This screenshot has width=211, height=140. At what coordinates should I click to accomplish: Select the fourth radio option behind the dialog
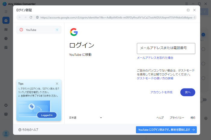point(203,78)
